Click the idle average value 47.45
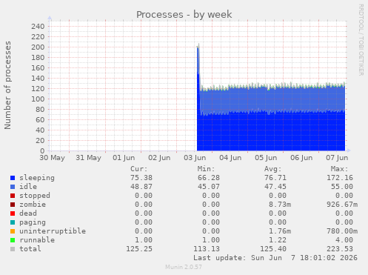 coord(275,187)
